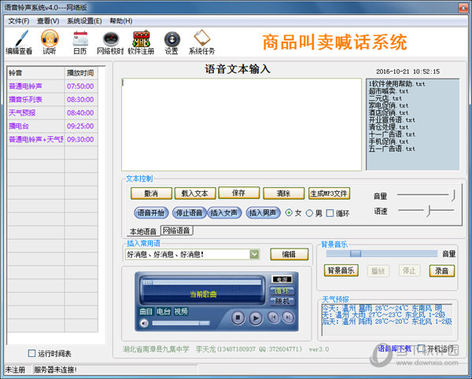Switch to the 网络语音 tab
This screenshot has height=379, width=472.
tap(177, 230)
